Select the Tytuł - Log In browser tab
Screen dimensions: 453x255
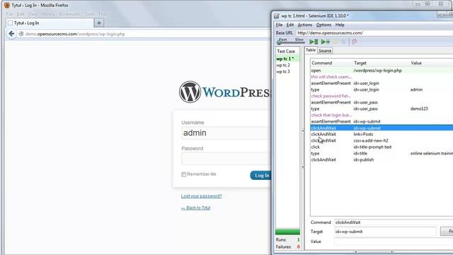(x=50, y=23)
